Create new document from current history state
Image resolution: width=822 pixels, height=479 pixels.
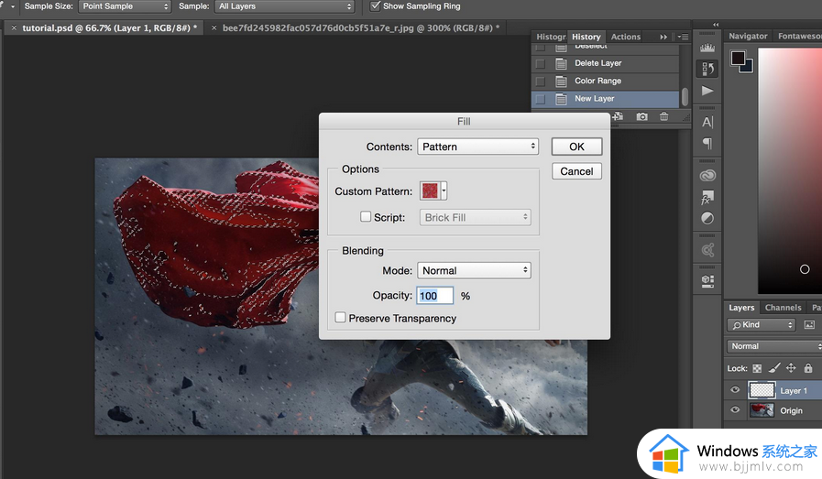pyautogui.click(x=618, y=116)
